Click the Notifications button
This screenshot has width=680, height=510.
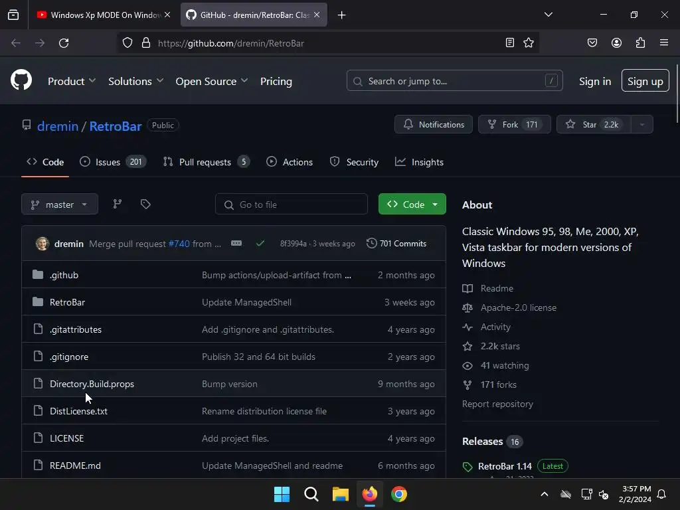coord(433,124)
